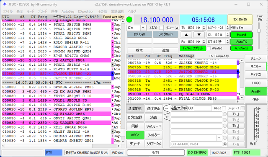
Task: Click the SWLモード button
Action: point(154,126)
